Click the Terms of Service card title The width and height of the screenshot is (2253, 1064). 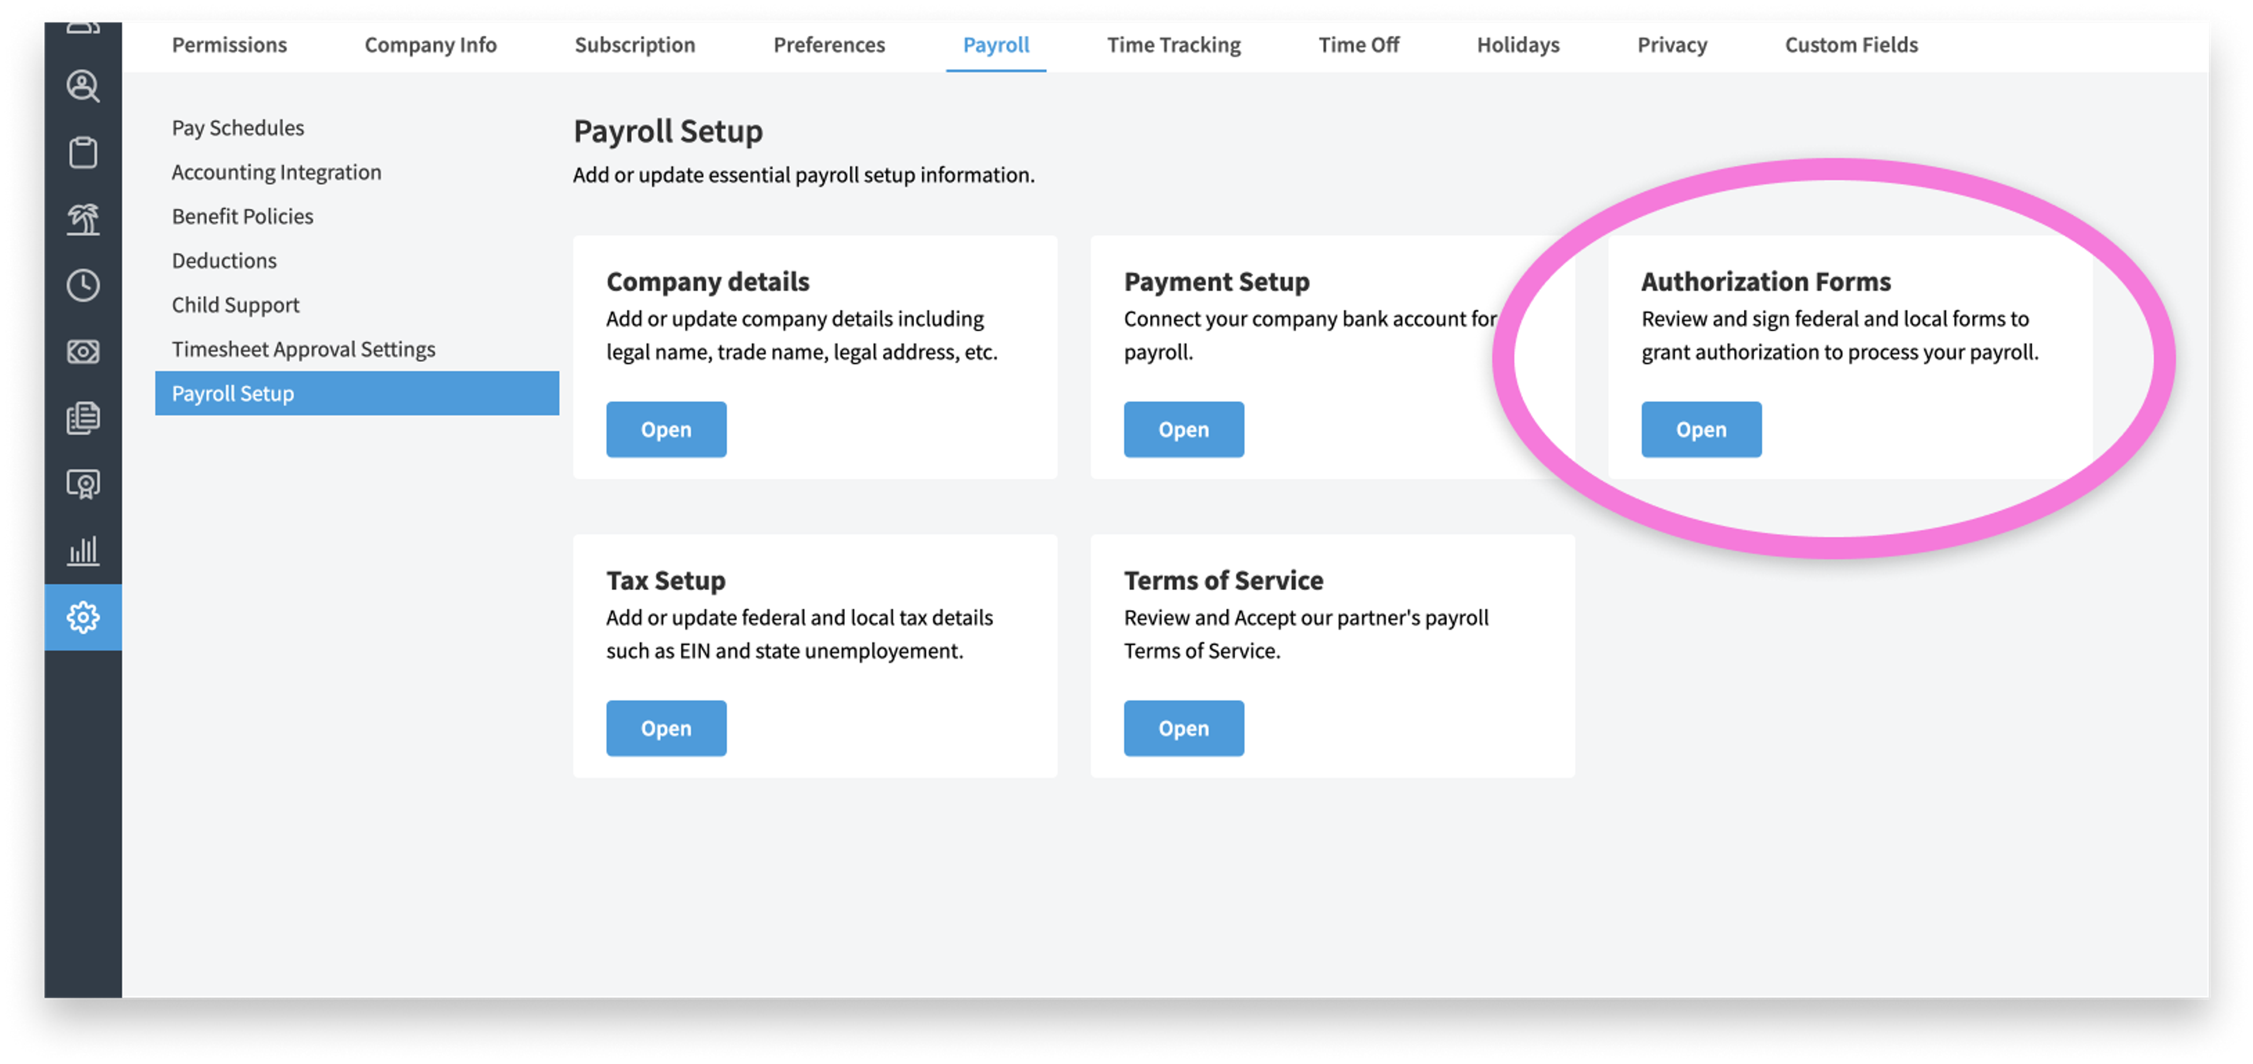tap(1223, 581)
